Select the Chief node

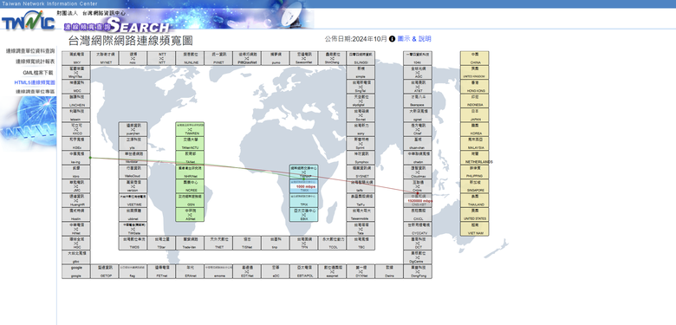click(x=418, y=129)
